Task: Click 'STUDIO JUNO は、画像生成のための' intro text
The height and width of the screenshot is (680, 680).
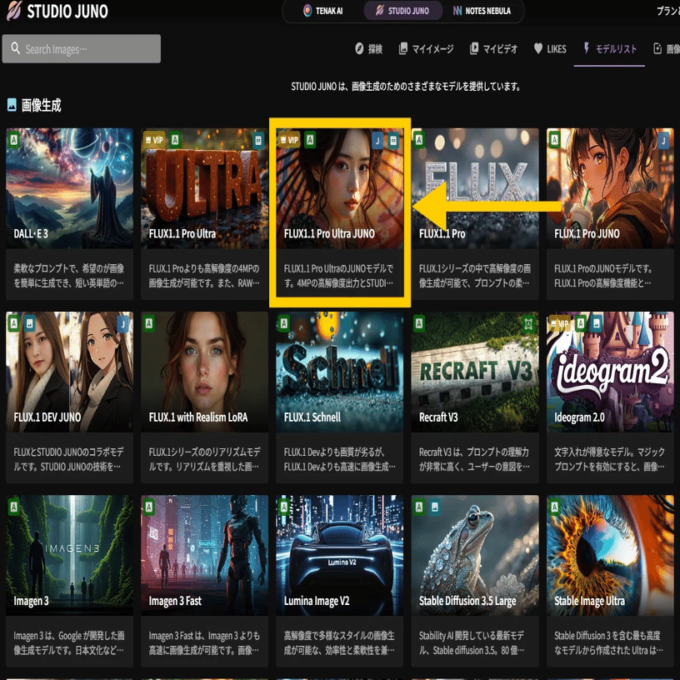Action: click(x=406, y=87)
